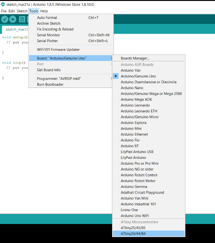Select Arduino Leonardo board

coord(149,105)
